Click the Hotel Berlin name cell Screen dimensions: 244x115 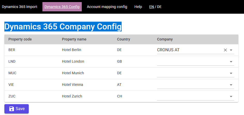point(71,50)
